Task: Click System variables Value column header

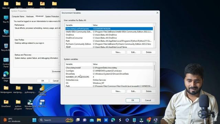Action: tap(123, 64)
